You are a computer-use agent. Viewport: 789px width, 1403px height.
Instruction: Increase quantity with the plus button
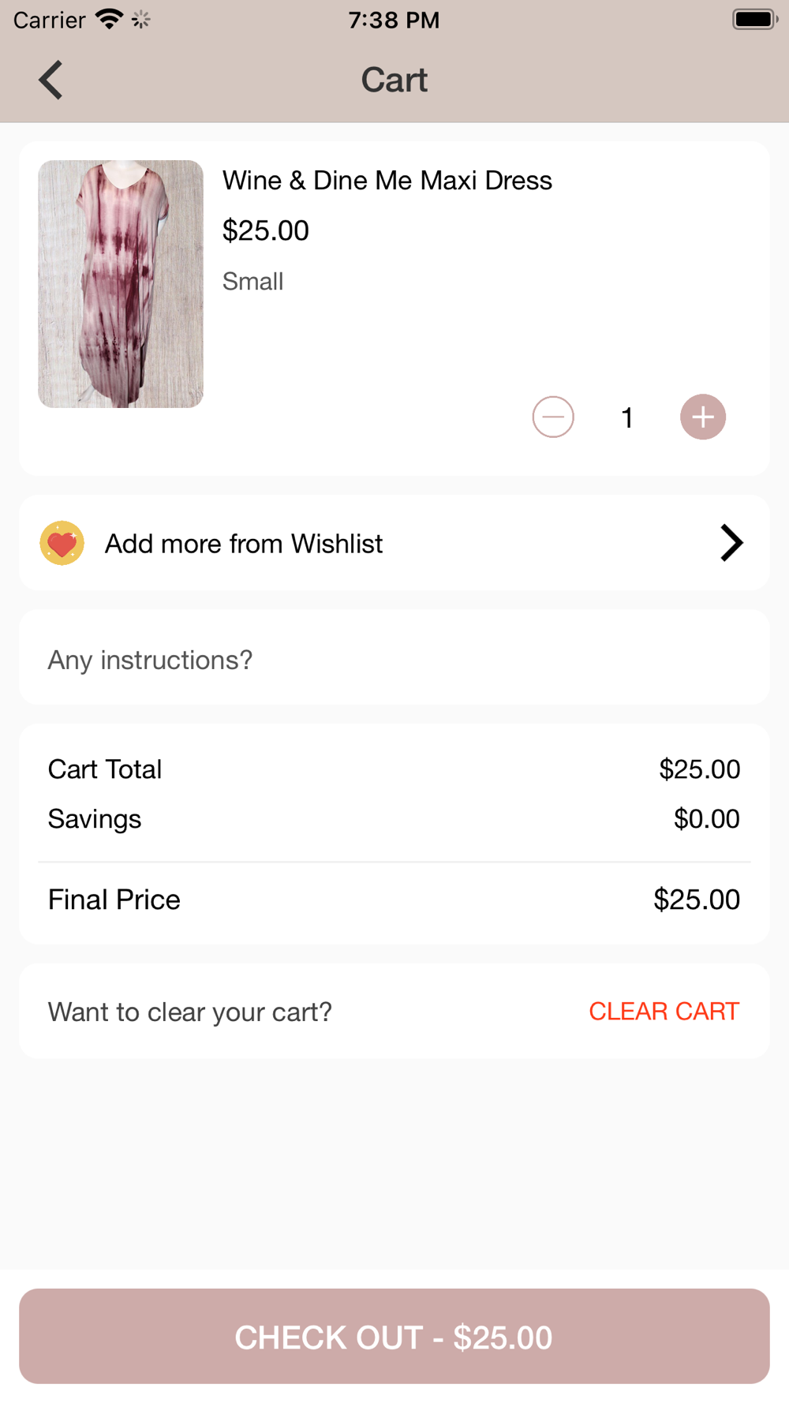tap(703, 417)
